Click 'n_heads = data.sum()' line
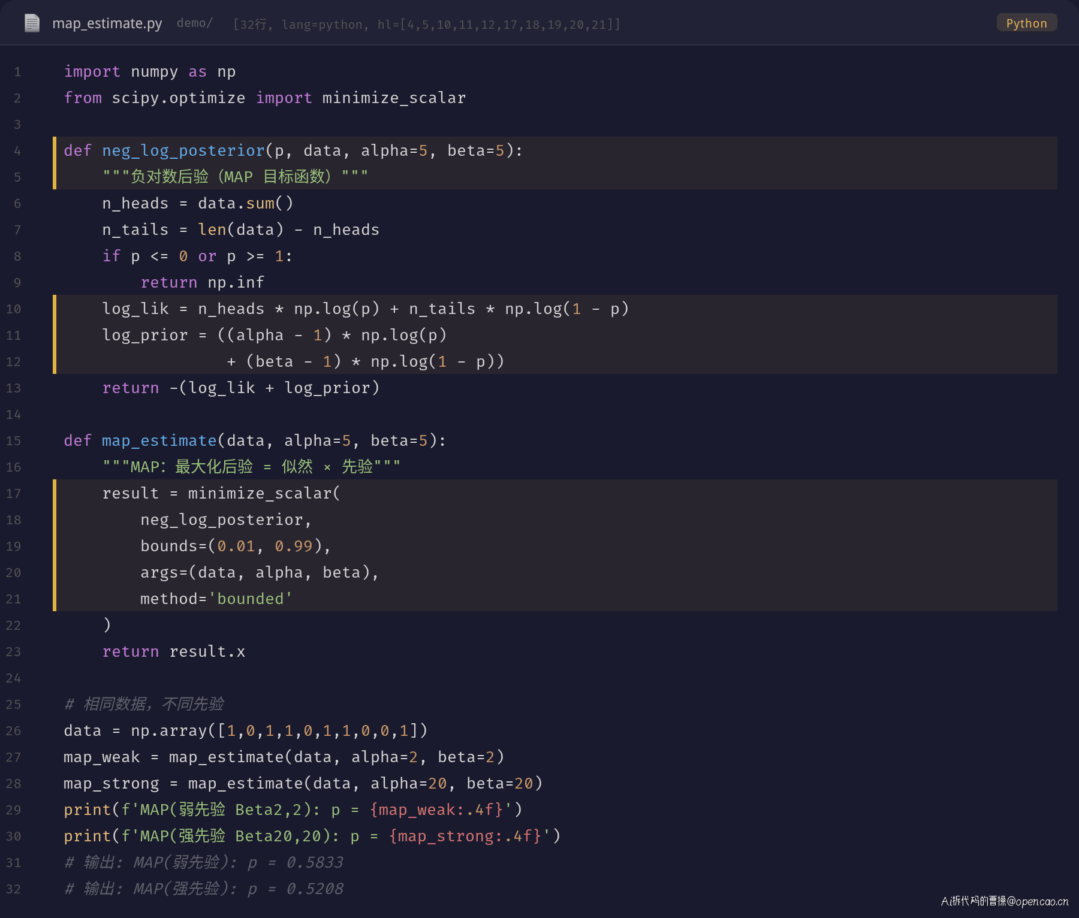 point(198,204)
